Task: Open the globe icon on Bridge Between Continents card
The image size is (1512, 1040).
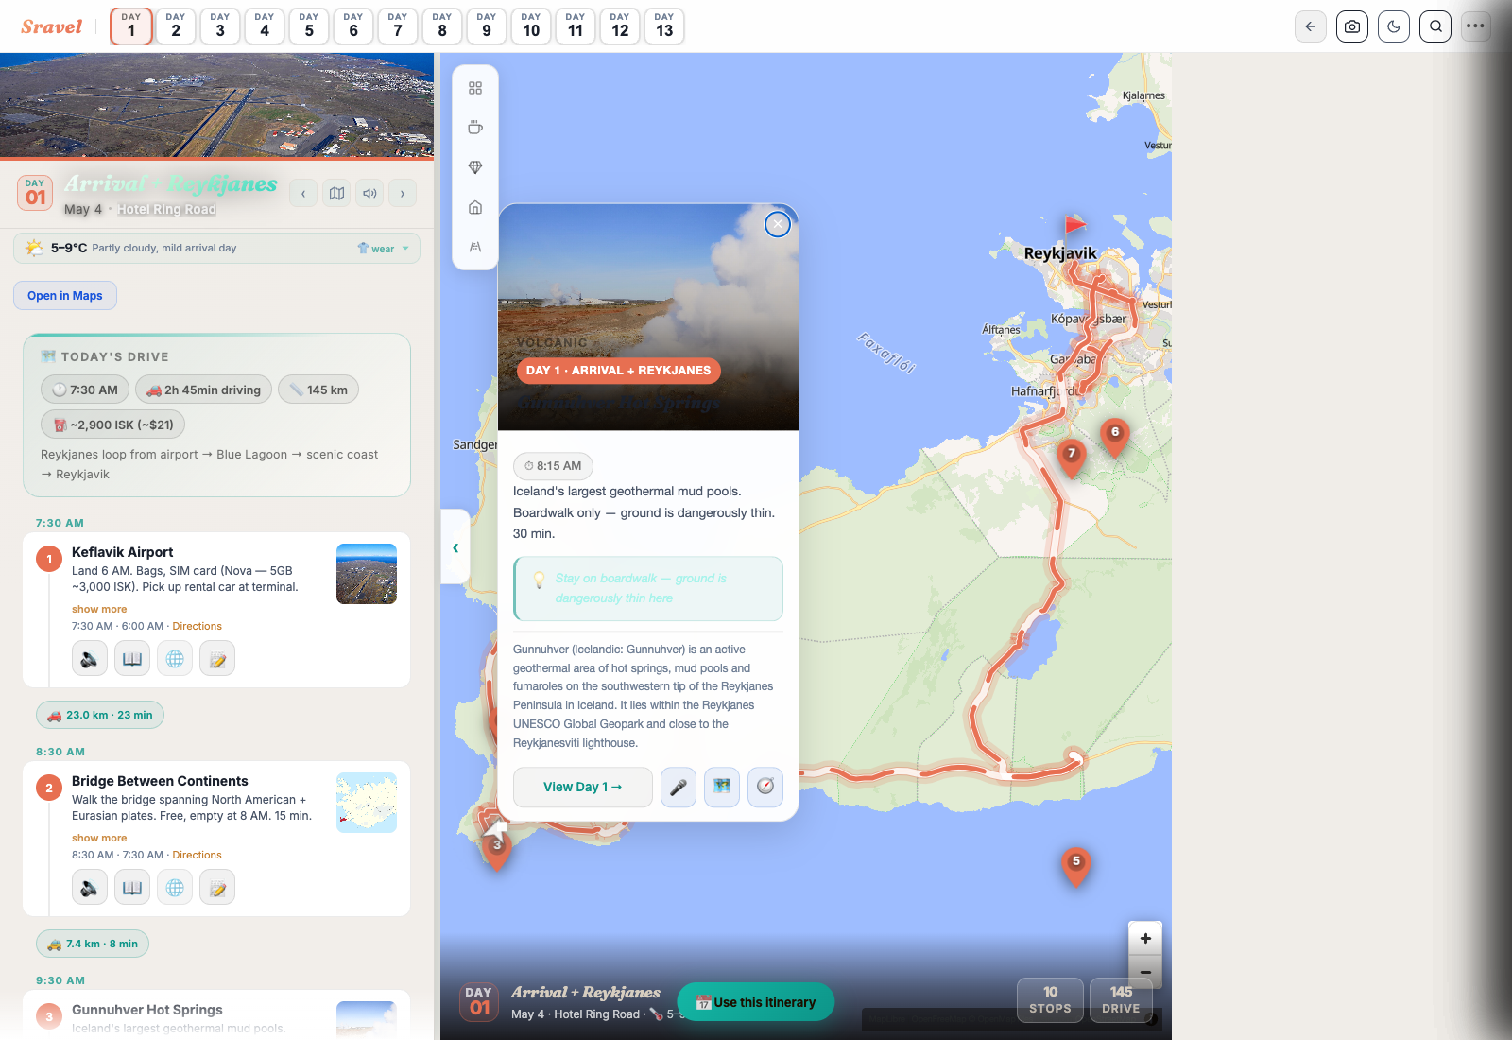Action: 175,887
